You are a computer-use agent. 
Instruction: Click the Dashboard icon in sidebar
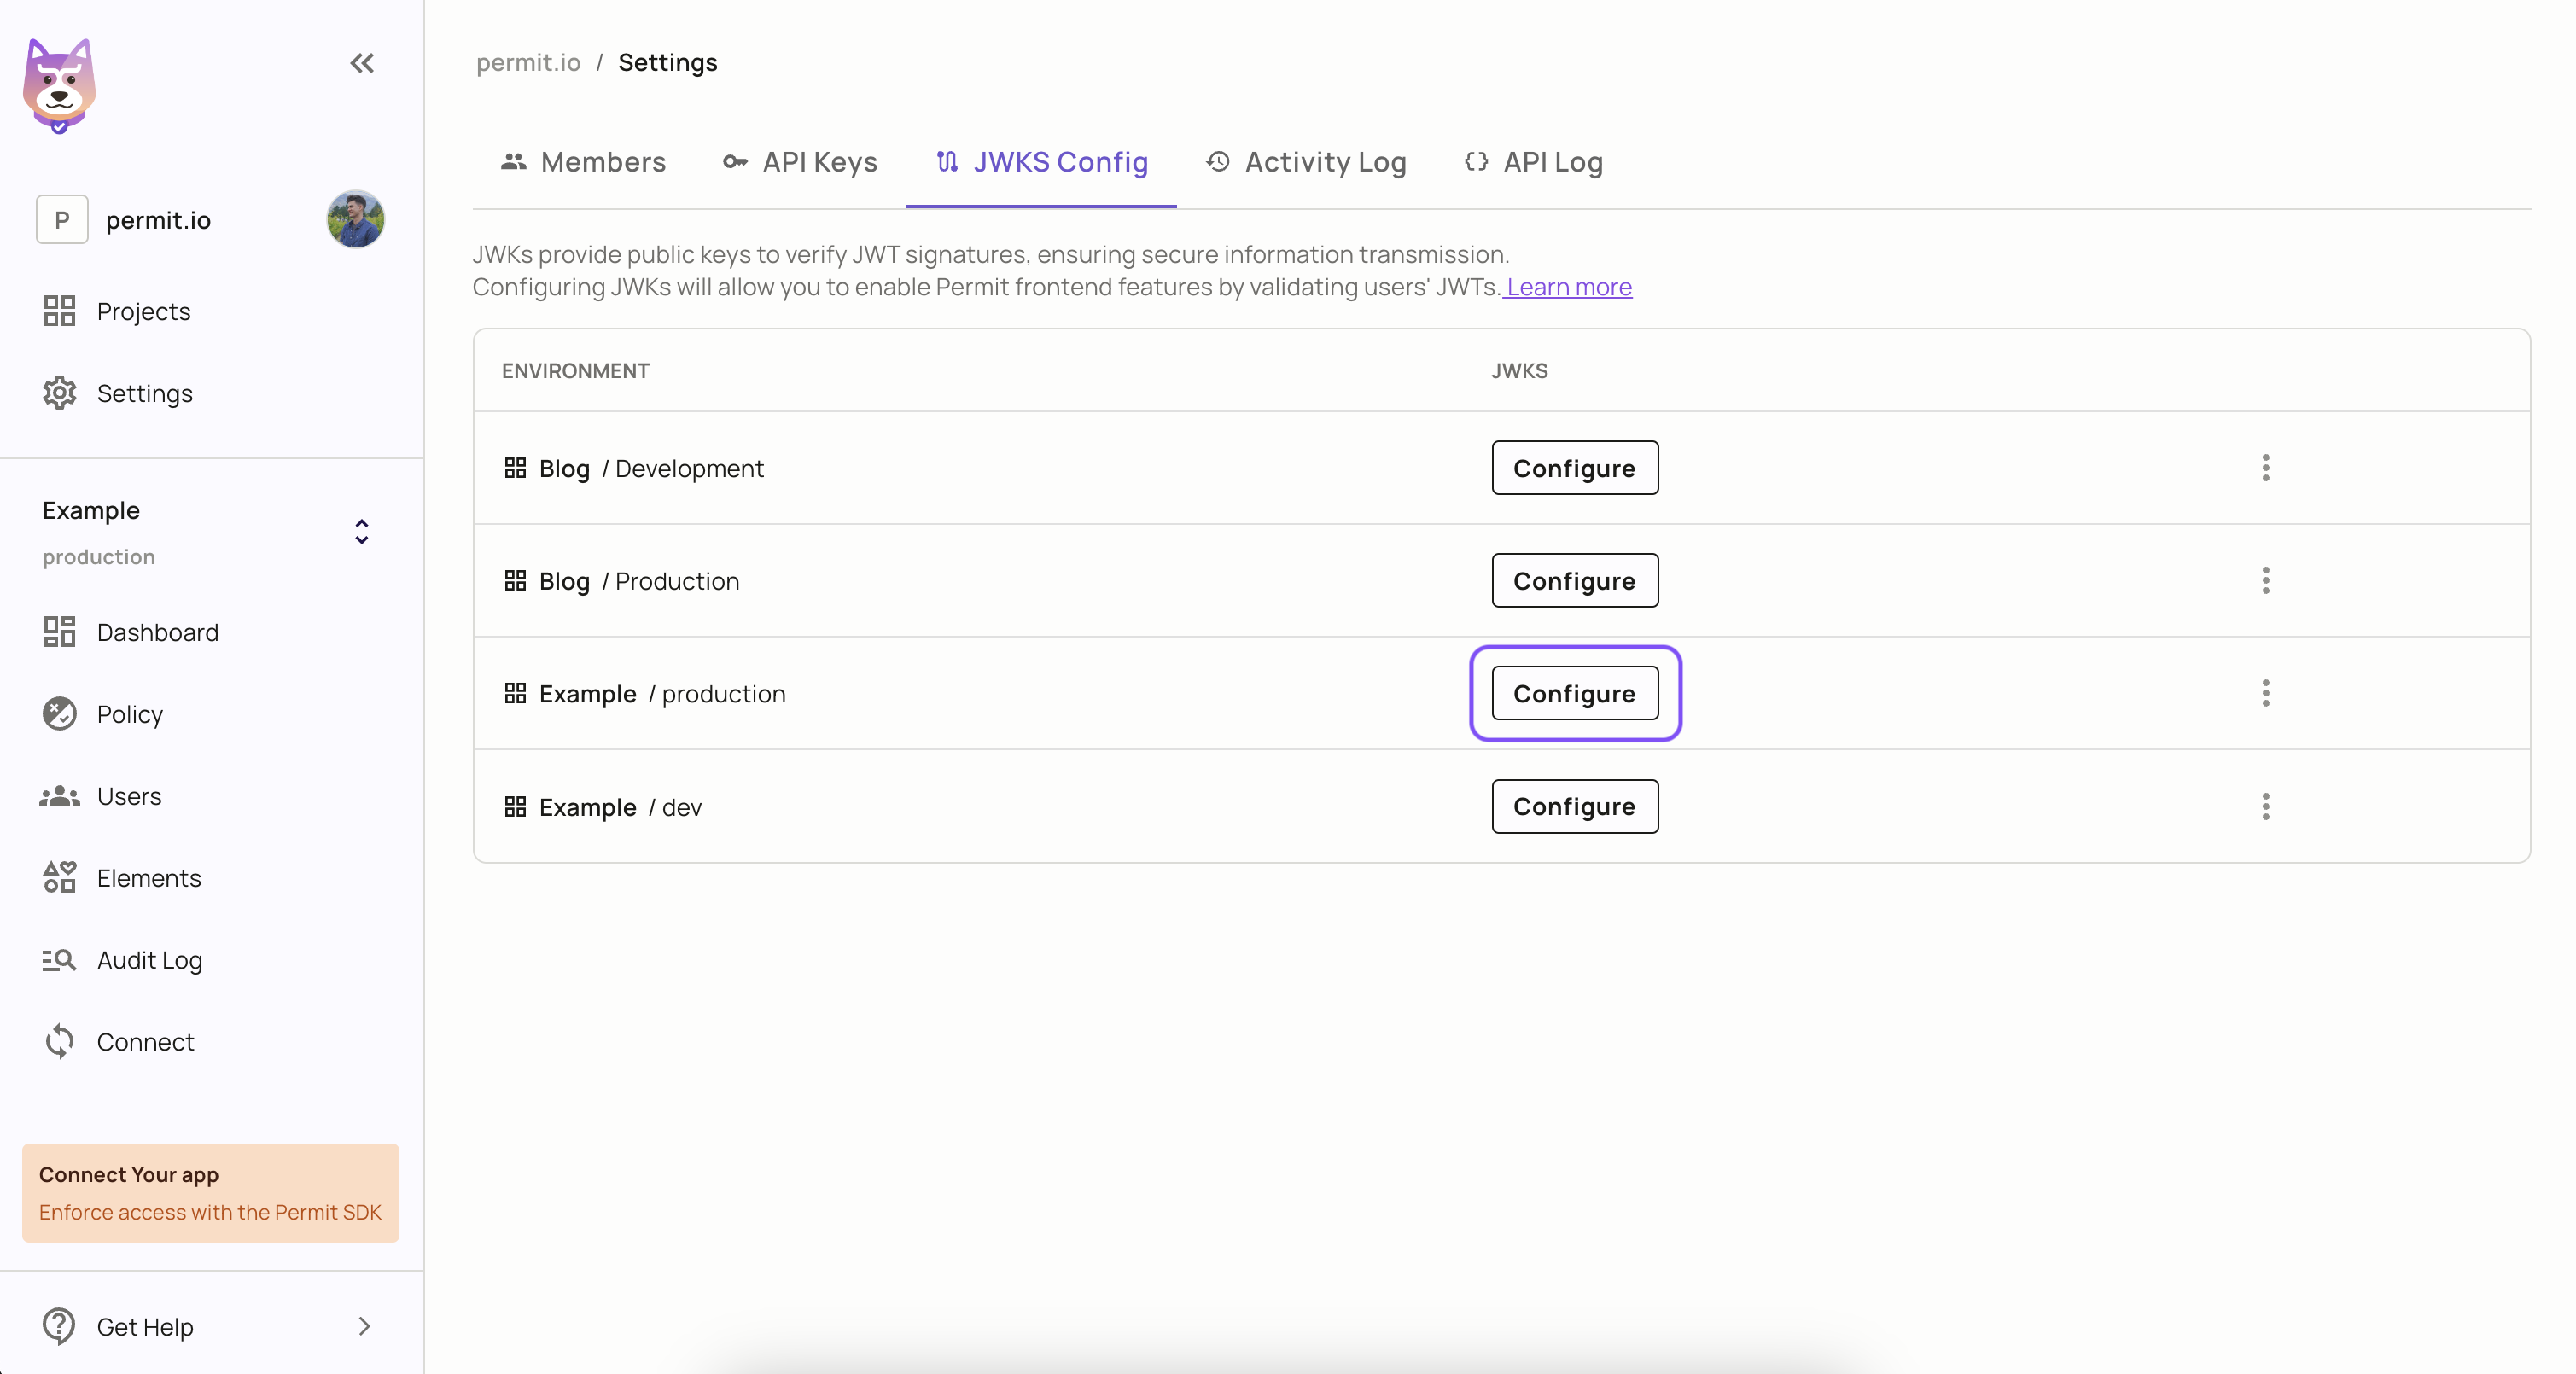pyautogui.click(x=58, y=632)
